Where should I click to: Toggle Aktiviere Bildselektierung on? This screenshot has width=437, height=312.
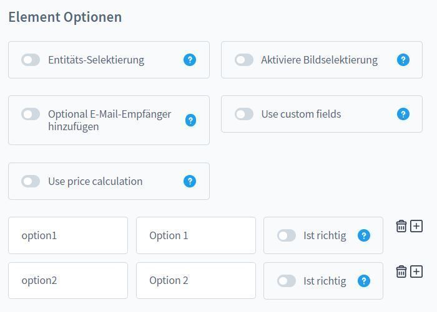(244, 60)
